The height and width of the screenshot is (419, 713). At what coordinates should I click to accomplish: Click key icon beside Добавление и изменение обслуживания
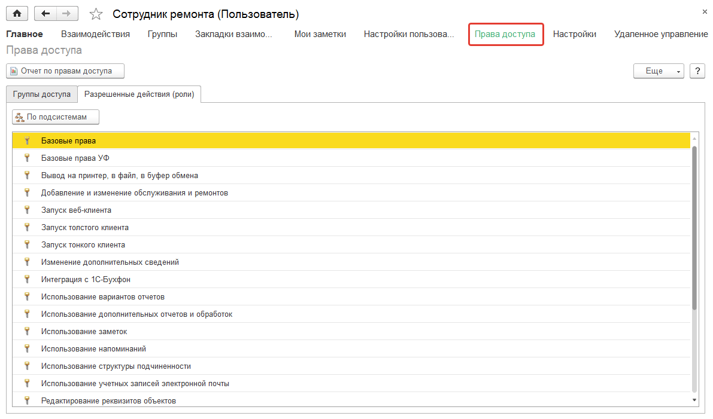click(x=28, y=192)
